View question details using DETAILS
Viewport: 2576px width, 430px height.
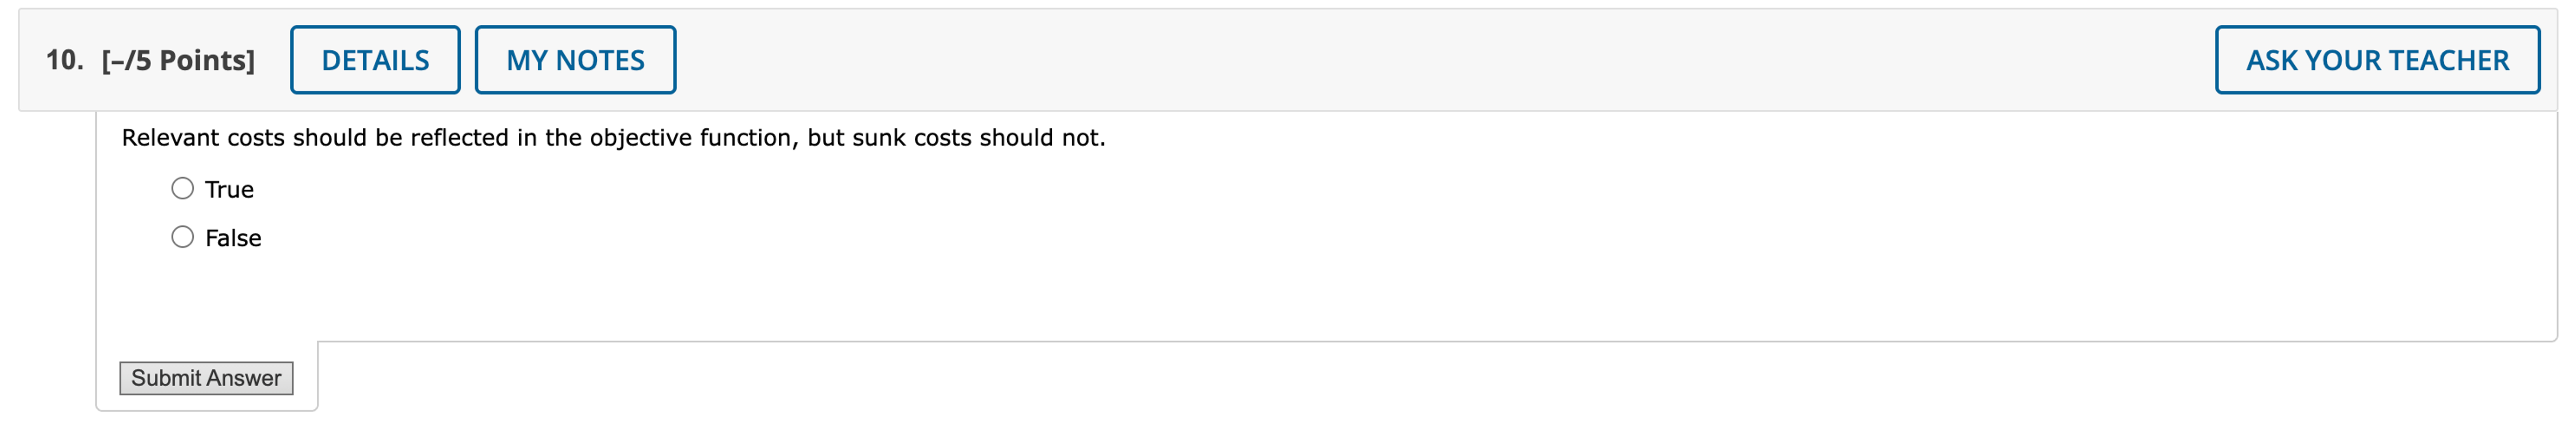click(375, 60)
